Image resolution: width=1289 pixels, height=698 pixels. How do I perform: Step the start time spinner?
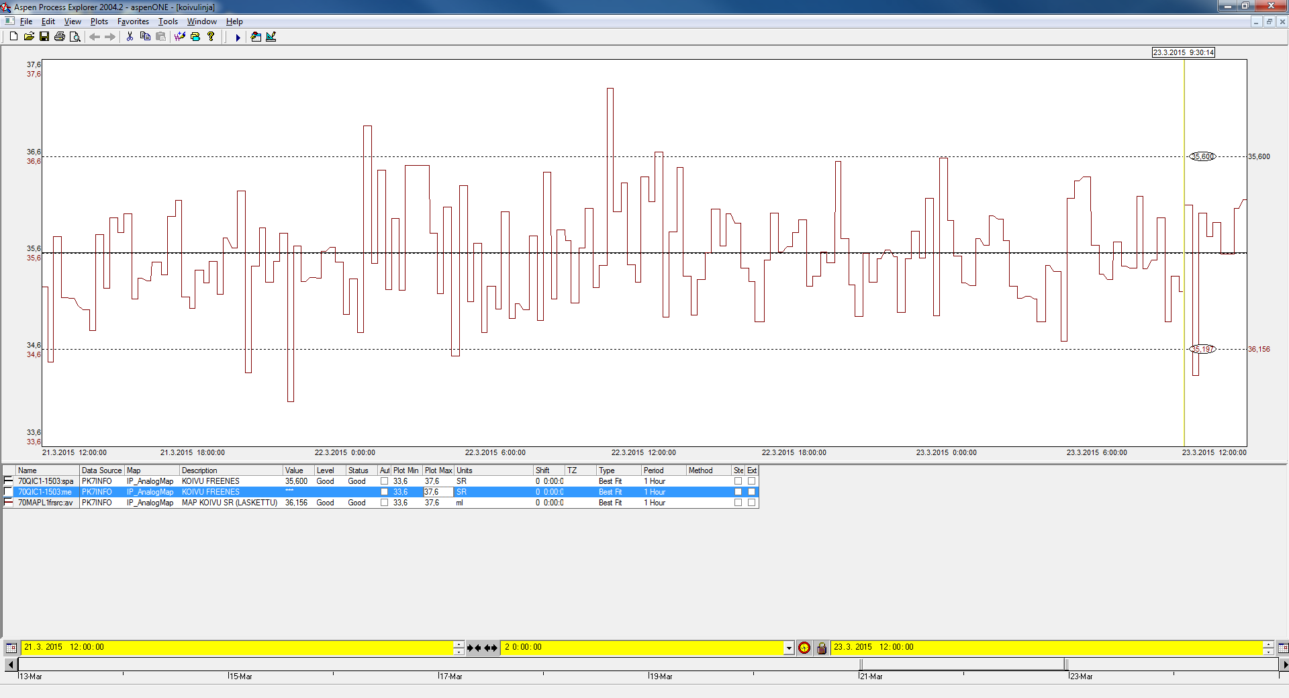click(459, 648)
